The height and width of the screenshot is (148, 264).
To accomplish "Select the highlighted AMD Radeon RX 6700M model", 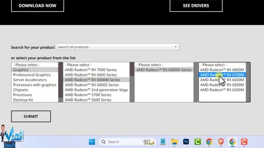I will pos(222,75).
